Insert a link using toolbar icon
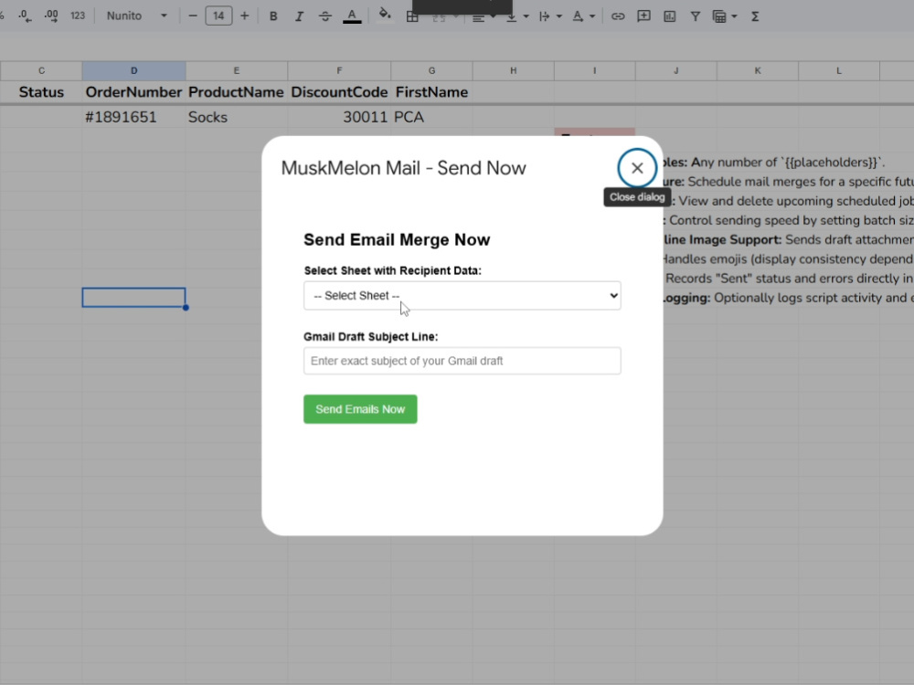Screen dimensions: 914x685 (x=617, y=16)
